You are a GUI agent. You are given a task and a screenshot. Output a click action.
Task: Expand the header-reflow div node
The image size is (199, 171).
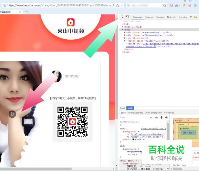(x=125, y=32)
